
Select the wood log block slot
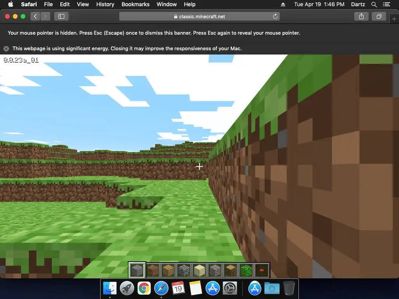[231, 270]
